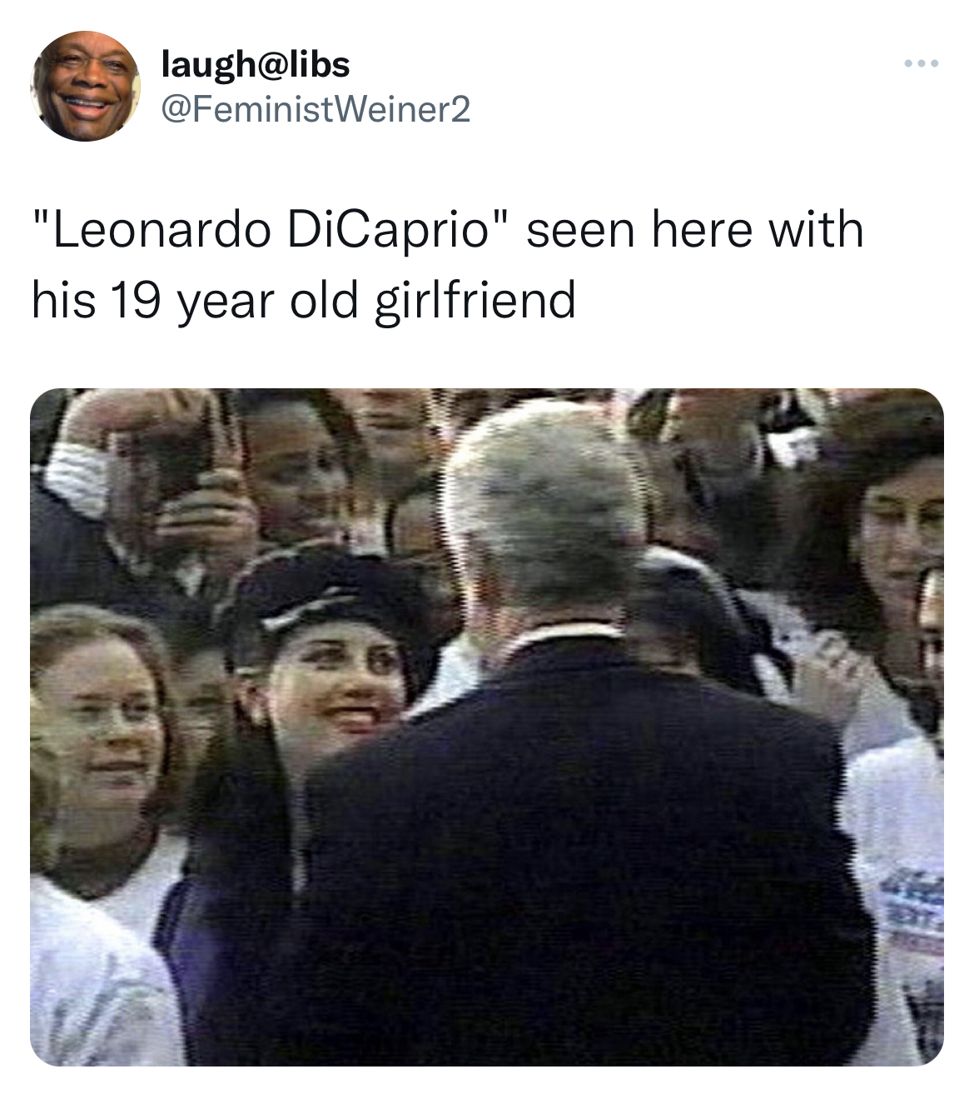Select the tweet text starting "Leonardo DiCaprio"
This screenshot has width=974, height=1109.
pyautogui.click(x=448, y=264)
